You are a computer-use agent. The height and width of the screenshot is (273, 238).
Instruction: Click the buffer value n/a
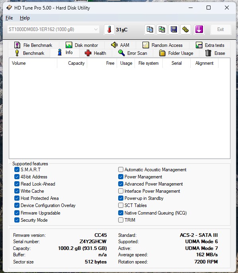[103, 255]
